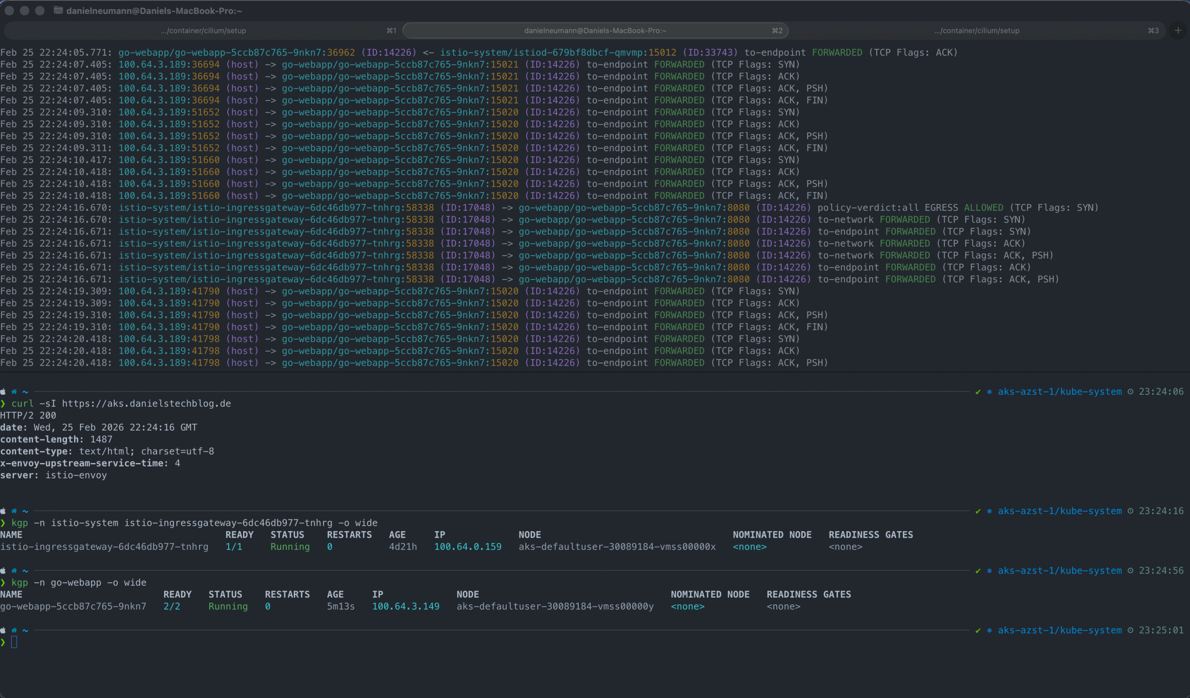Minimize the terminal window
Viewport: 1190px width, 698px height.
pyautogui.click(x=25, y=10)
